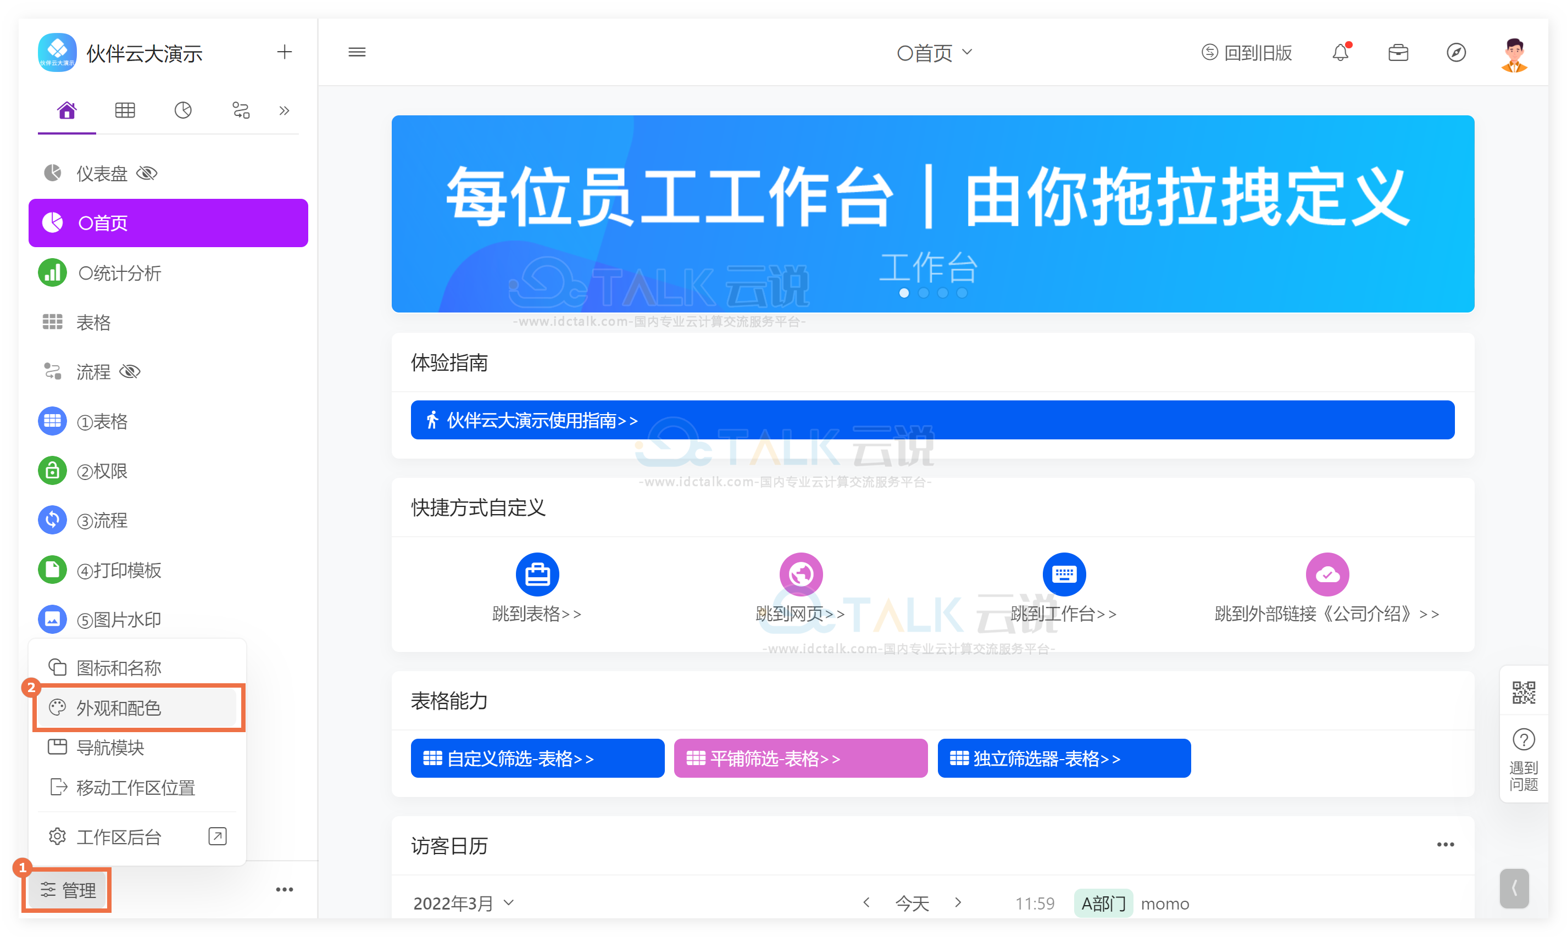Click 今天 in calendar header
This screenshot has height=937, width=1567.
tap(912, 903)
